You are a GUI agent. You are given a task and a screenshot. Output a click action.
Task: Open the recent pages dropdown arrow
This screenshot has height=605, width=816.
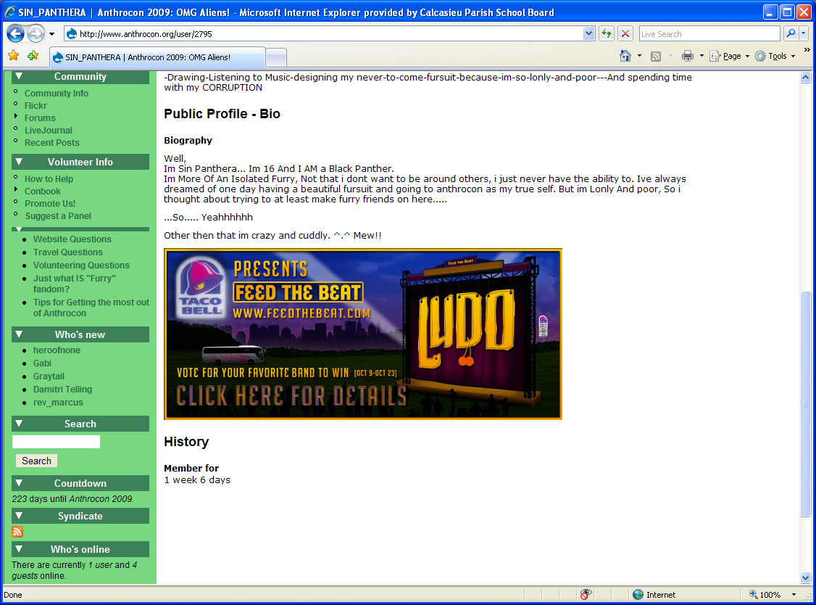[51, 34]
